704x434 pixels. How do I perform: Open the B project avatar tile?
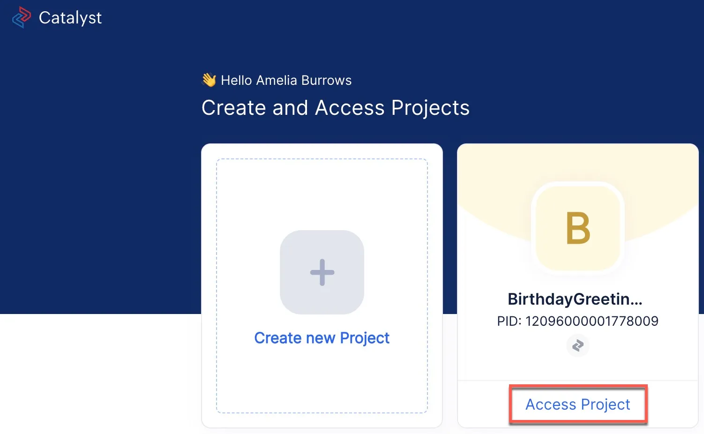point(578,228)
